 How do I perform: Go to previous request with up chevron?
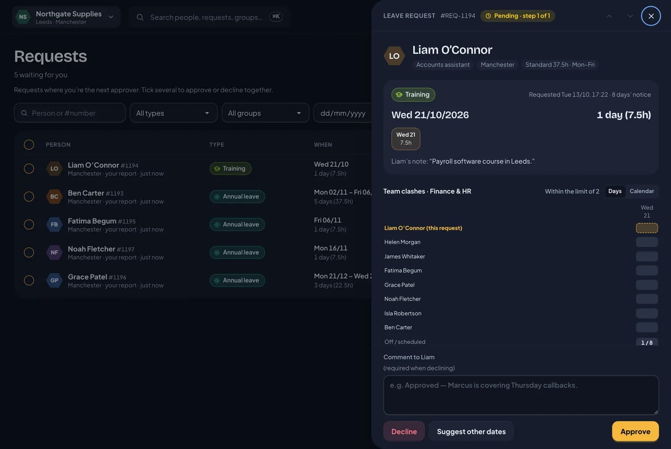coord(609,16)
